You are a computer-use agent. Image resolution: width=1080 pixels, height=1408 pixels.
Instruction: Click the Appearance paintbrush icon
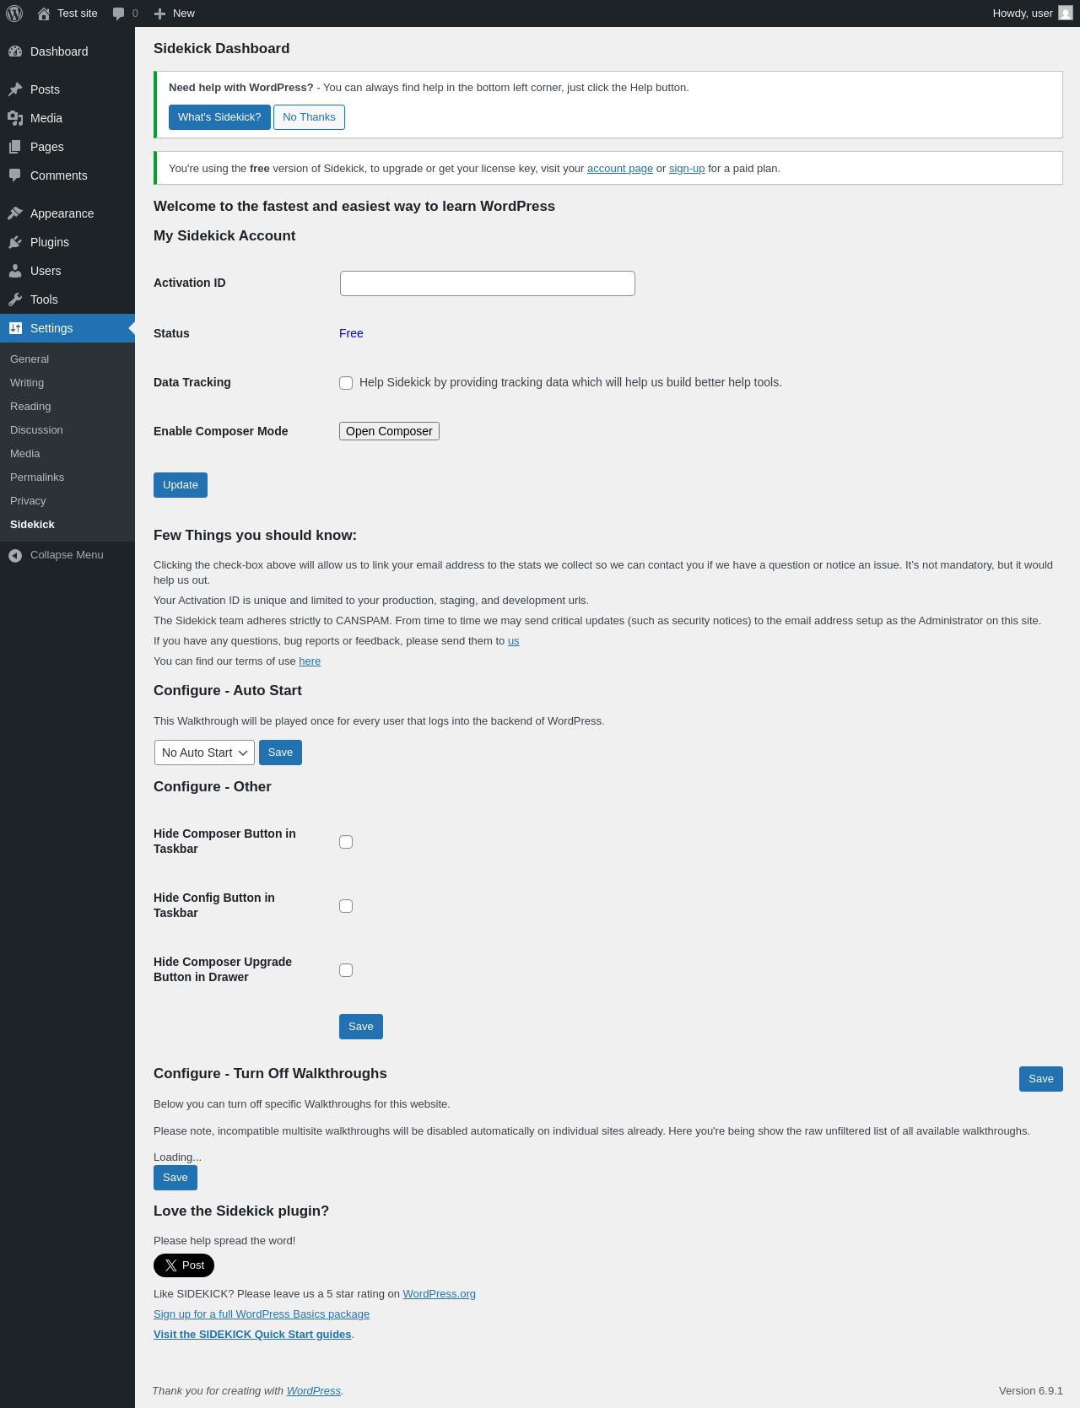(15, 213)
